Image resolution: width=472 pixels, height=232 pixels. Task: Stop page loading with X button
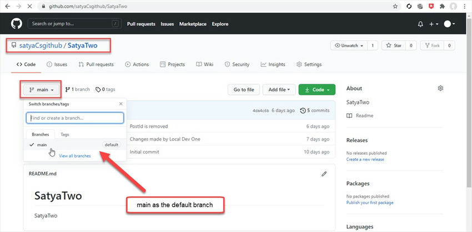tap(29, 6)
